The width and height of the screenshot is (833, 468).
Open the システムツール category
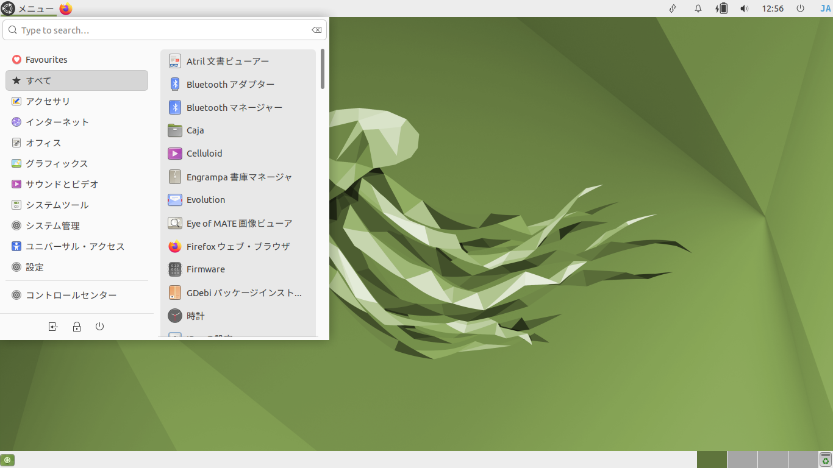point(77,205)
